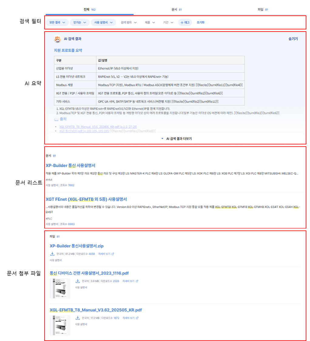This screenshot has width=310, height=341.
Task: Open the external link icon beside XGL-EFMTB manual 자세히 보기
Action: tap(137, 318)
